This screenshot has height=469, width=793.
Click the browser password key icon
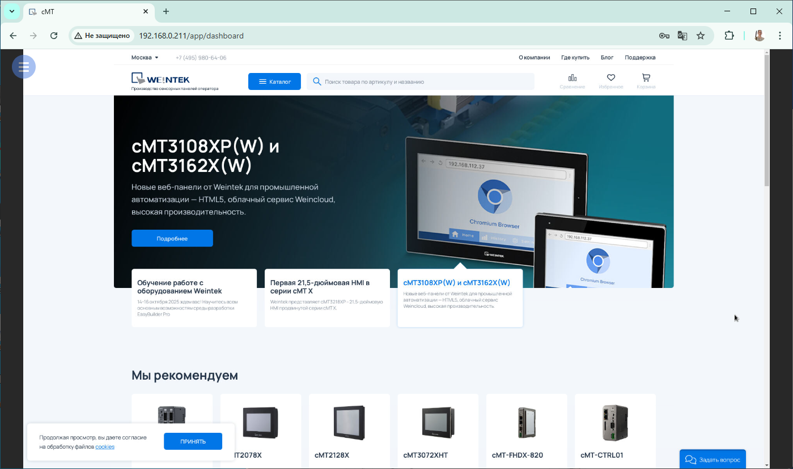[x=664, y=36]
